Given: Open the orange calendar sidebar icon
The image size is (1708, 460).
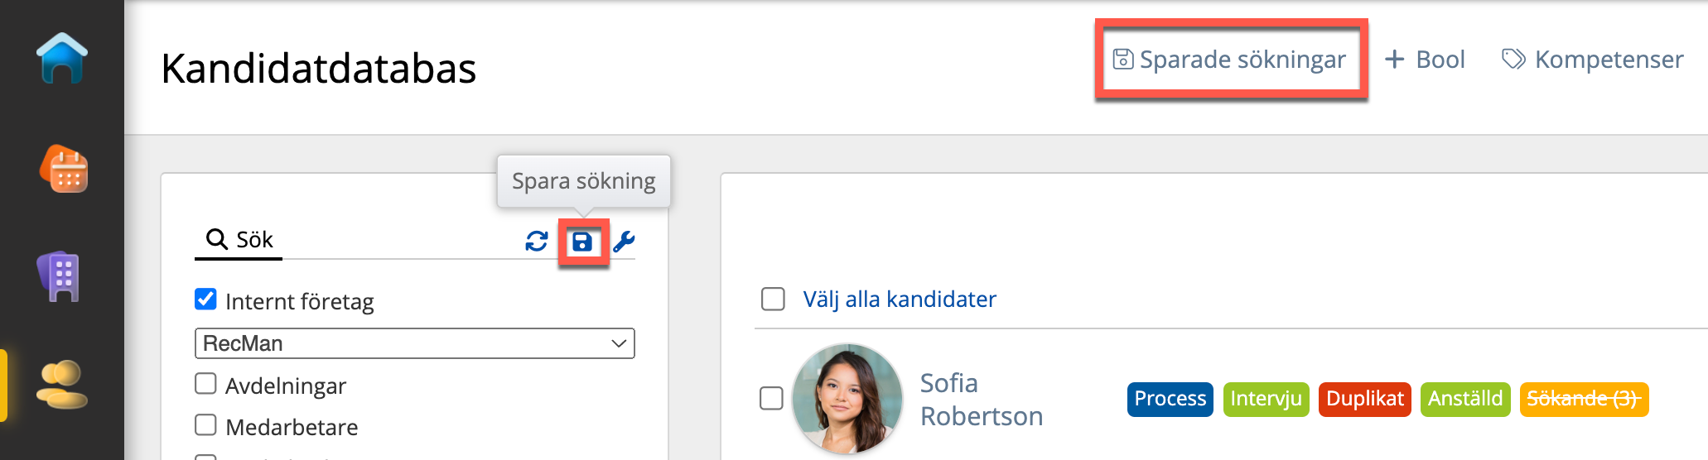Looking at the screenshot, I should 64,169.
